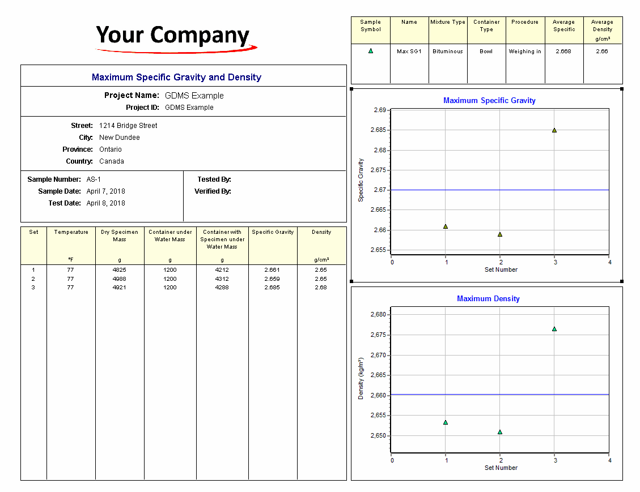This screenshot has width=640, height=492.
Task: Select Dry Specimen Mass column header
Action: (x=119, y=236)
